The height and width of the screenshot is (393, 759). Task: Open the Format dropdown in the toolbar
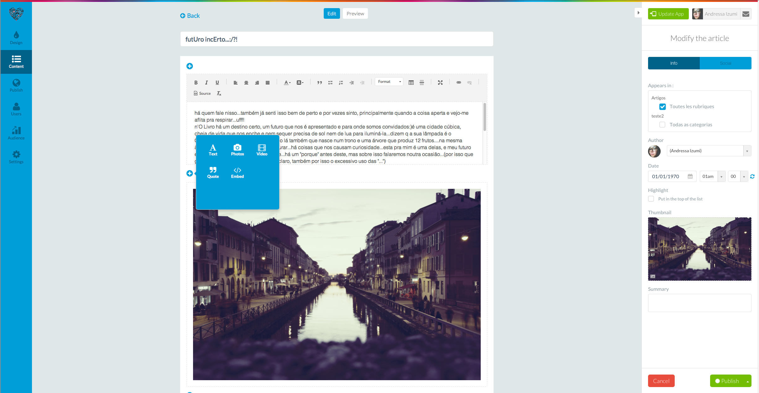(x=389, y=82)
